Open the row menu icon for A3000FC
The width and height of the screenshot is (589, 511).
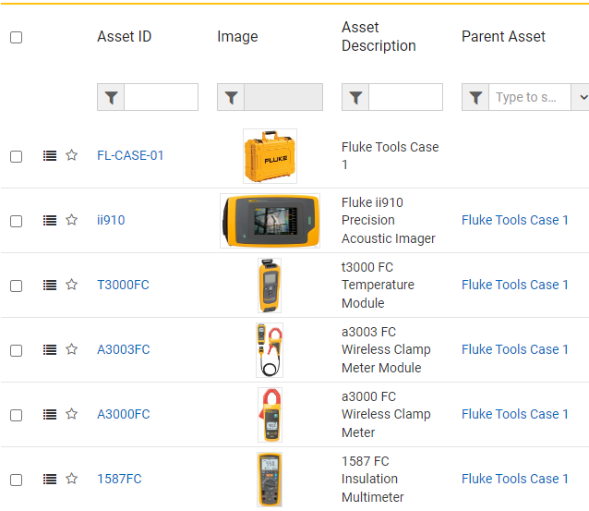coord(50,414)
